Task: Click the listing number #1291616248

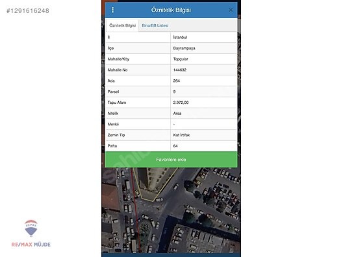Action: (x=28, y=10)
